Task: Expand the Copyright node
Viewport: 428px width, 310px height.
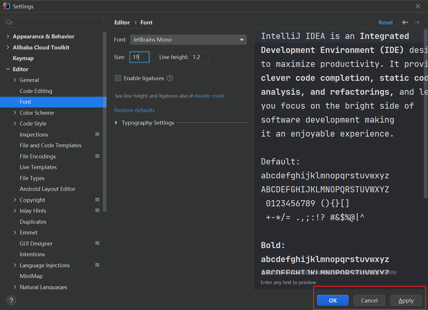Action: [x=15, y=200]
